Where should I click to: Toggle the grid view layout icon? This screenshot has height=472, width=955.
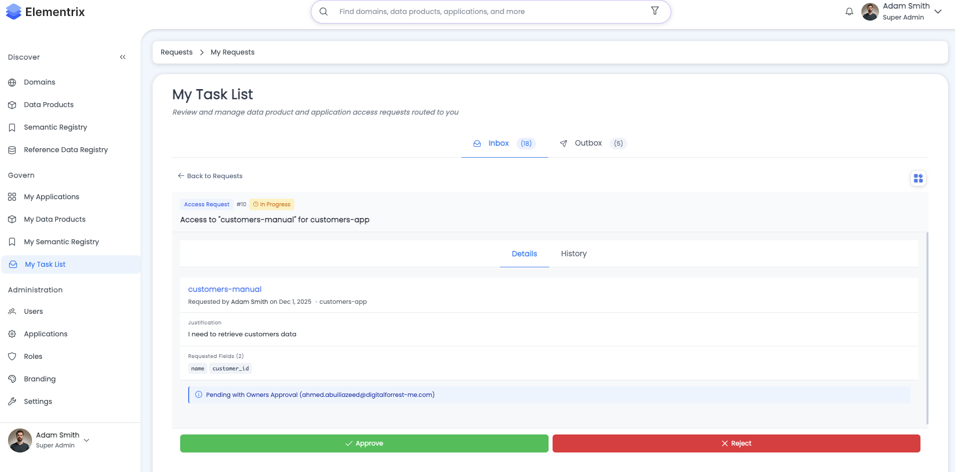pyautogui.click(x=918, y=178)
